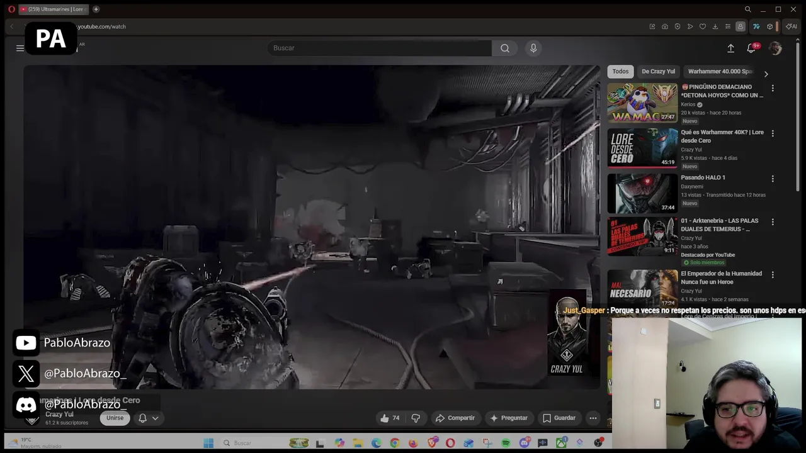Open the YouTube hamburger guide menu
The image size is (806, 453).
[x=20, y=48]
